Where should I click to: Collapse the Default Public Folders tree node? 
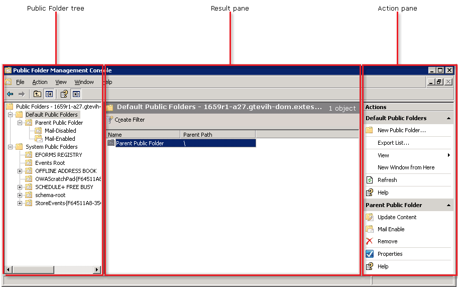(11, 115)
